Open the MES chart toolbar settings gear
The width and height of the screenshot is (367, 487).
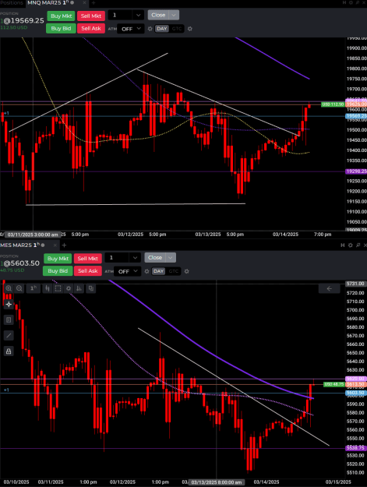point(69,288)
